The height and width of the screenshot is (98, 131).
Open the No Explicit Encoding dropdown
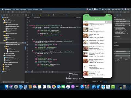pyautogui.click(x=123, y=51)
